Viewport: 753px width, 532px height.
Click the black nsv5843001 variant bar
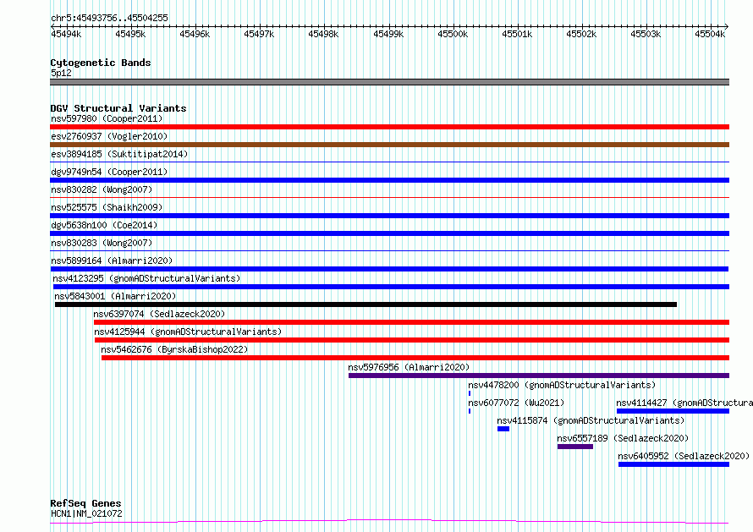tap(366, 304)
